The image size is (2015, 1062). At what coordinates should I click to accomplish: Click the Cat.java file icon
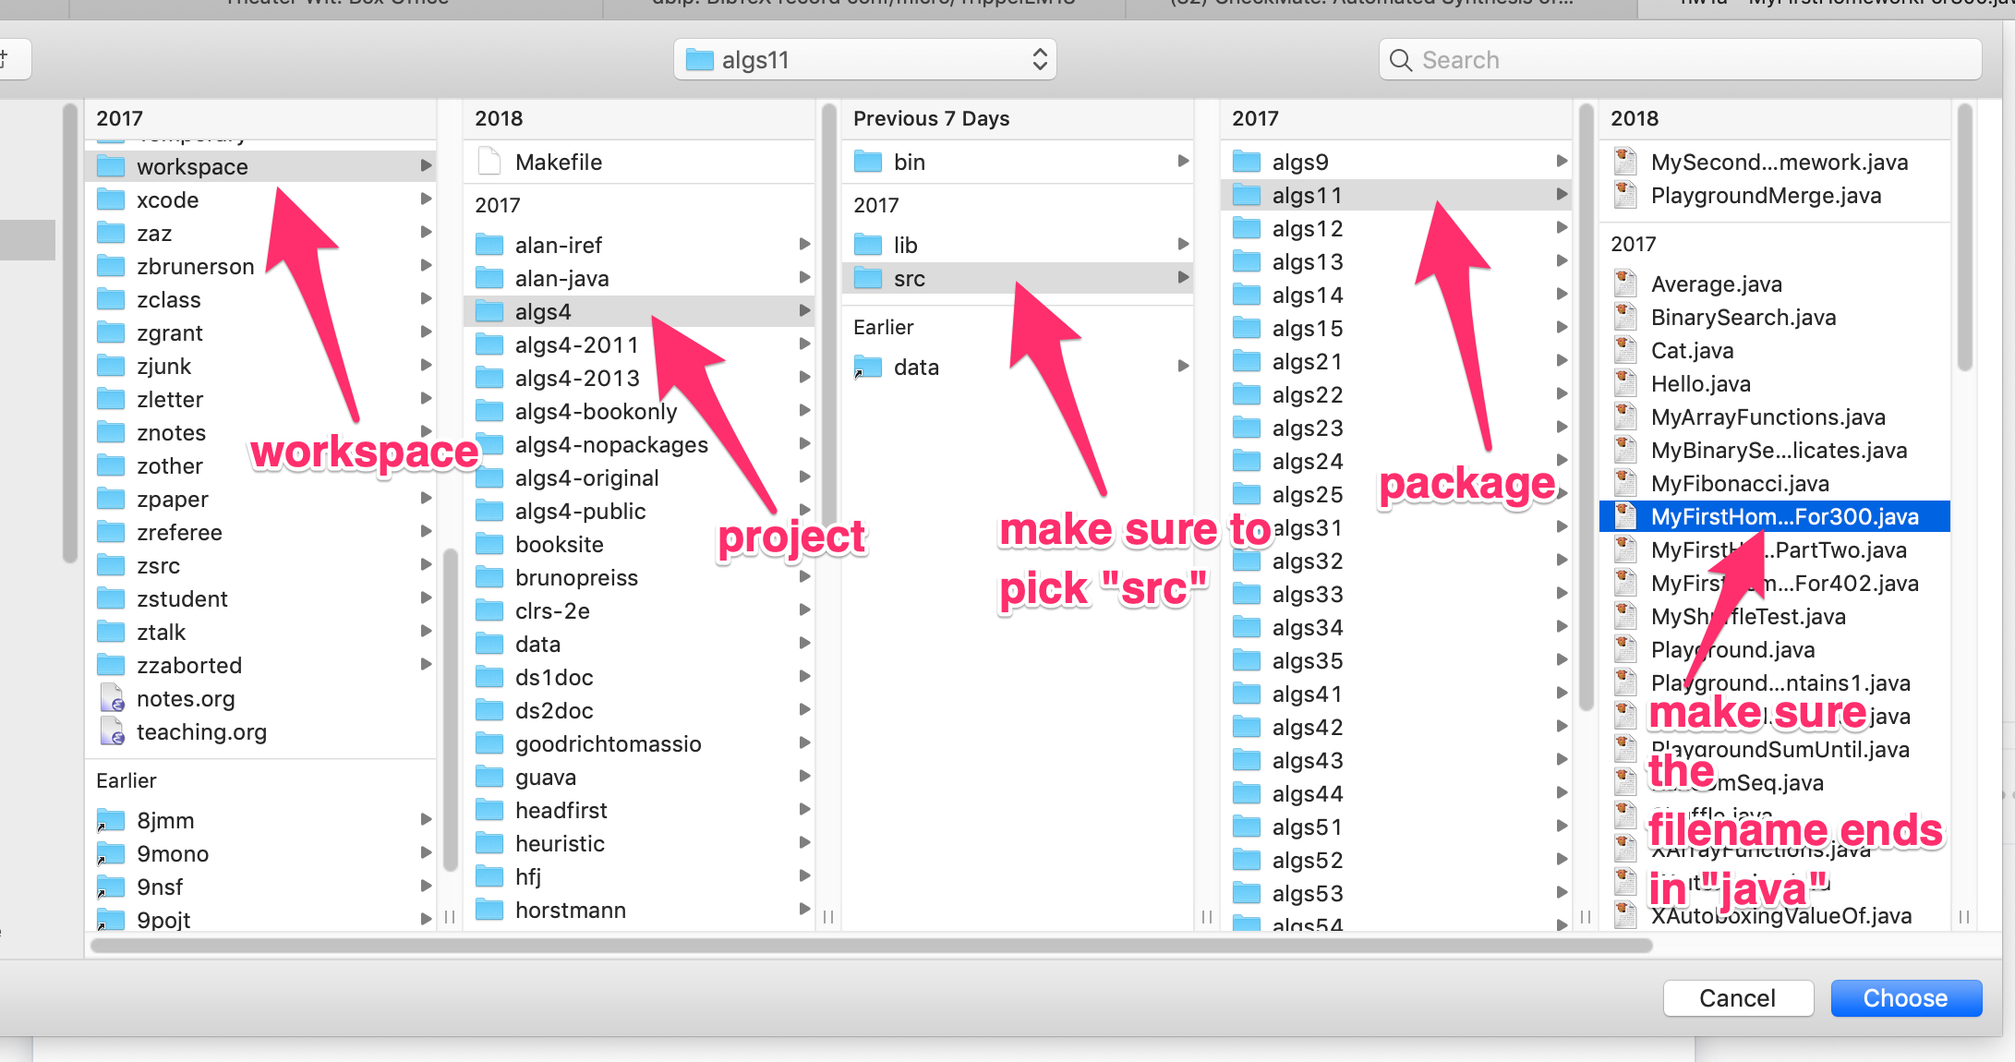tap(1625, 351)
